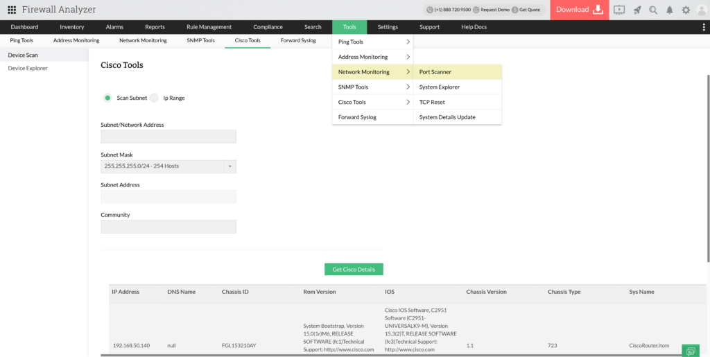Click the Subnet/Network Address input field
Viewport: 710px width, 357px height.
click(168, 137)
